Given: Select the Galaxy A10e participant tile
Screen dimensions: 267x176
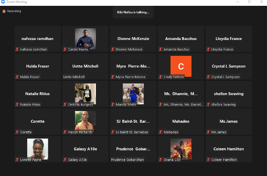Looking at the screenshot, I should click(86, 149).
